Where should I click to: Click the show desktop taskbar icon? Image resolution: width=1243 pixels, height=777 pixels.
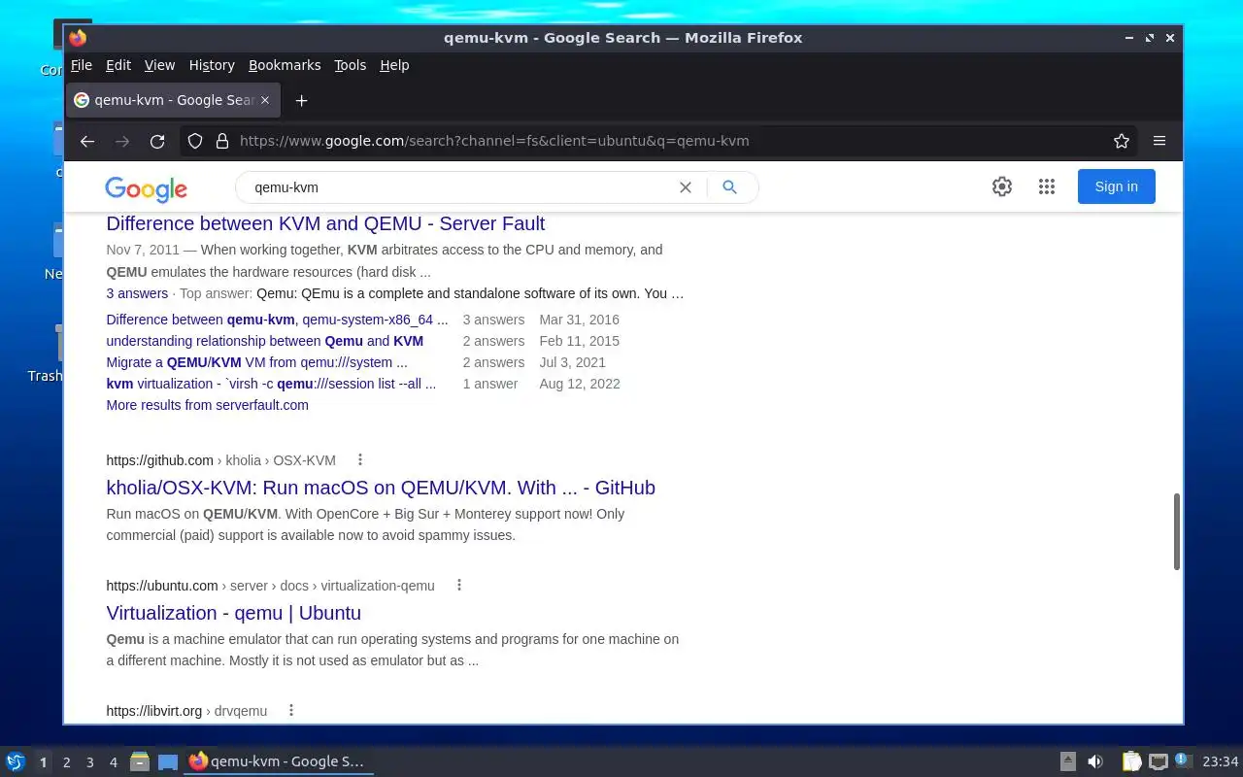168,761
